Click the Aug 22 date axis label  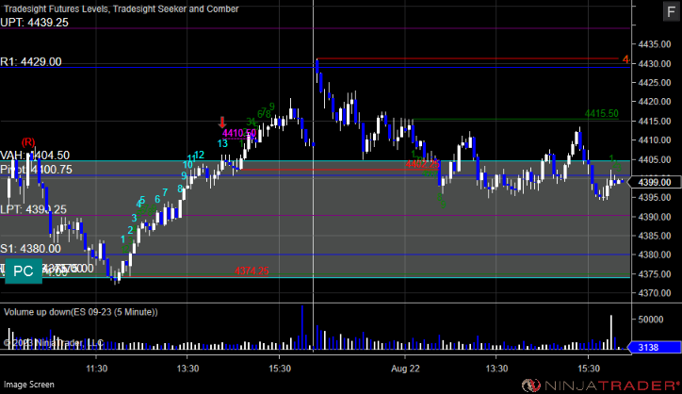pyautogui.click(x=405, y=369)
